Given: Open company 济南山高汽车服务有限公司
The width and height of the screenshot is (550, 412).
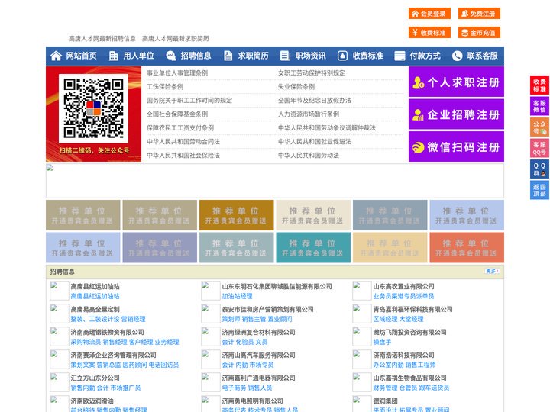Looking at the screenshot, I should tap(258, 355).
